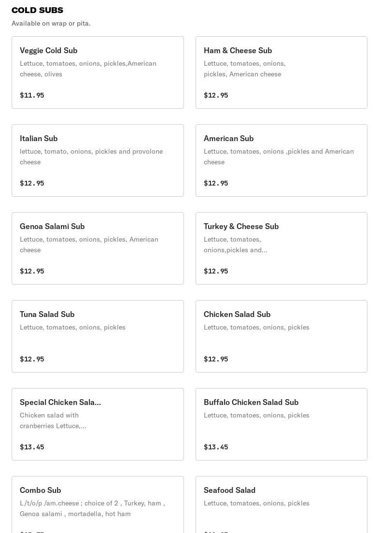The height and width of the screenshot is (533, 379).
Task: Open the Veggie Cold Sub item
Action: [x=98, y=72]
